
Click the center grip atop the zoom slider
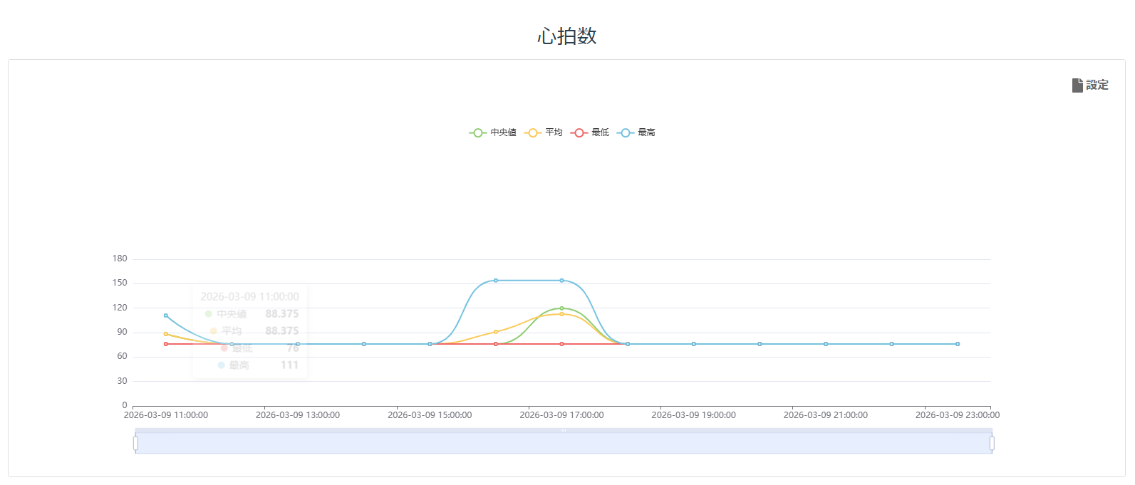(563, 430)
